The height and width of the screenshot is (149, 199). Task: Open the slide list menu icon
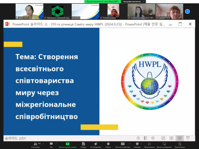coord(146,138)
